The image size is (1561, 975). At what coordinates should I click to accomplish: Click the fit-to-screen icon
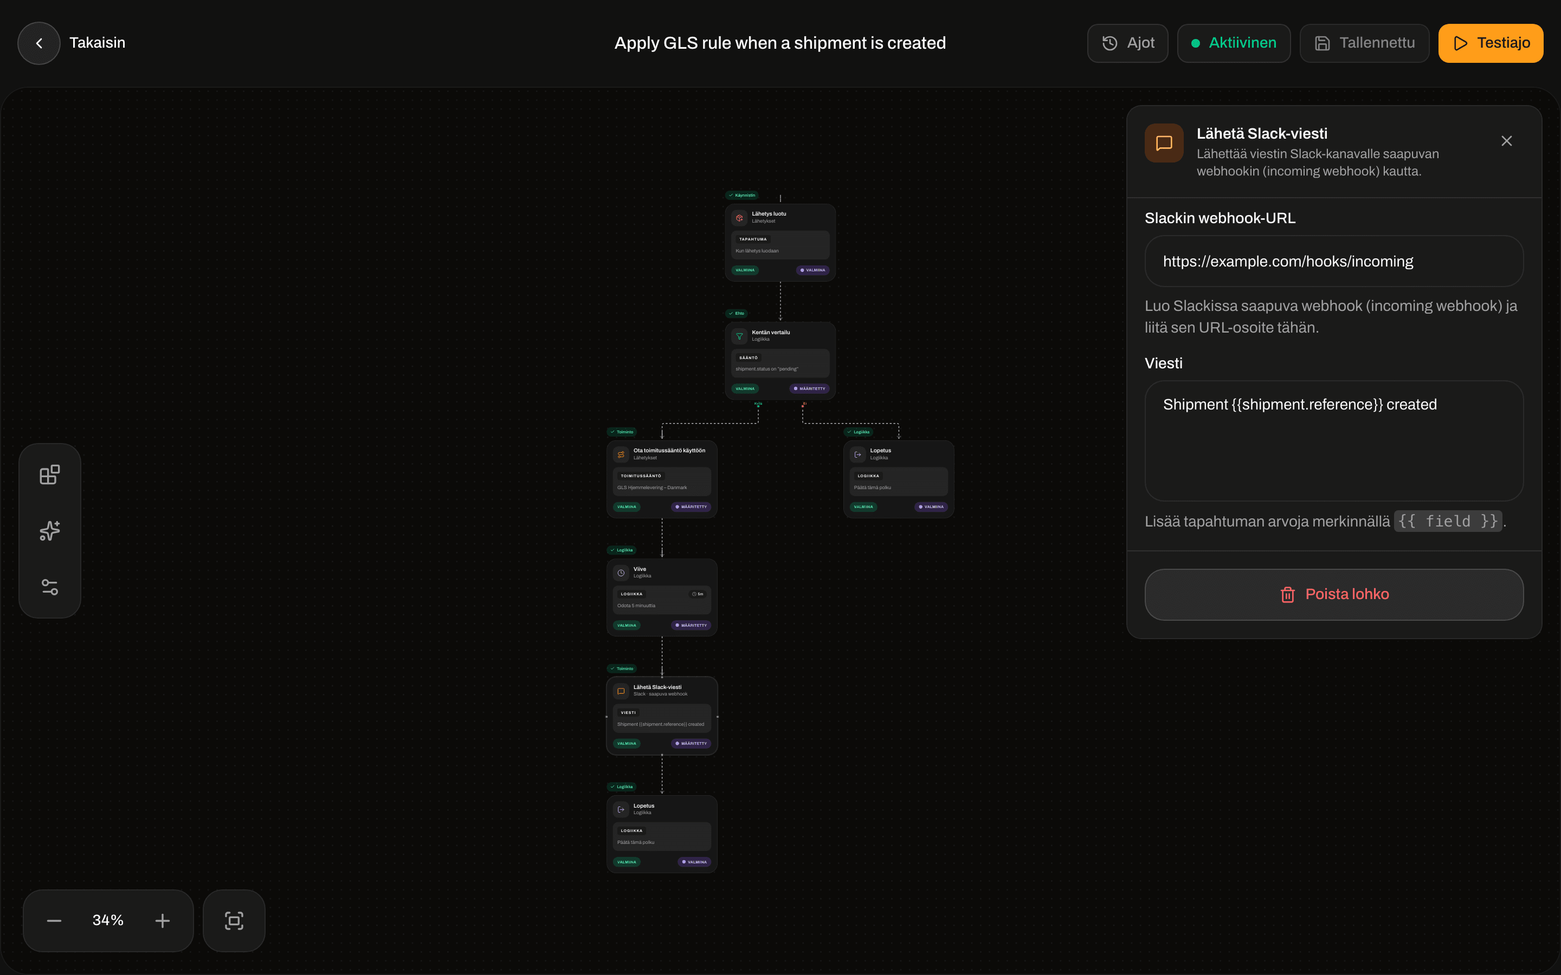click(x=234, y=921)
